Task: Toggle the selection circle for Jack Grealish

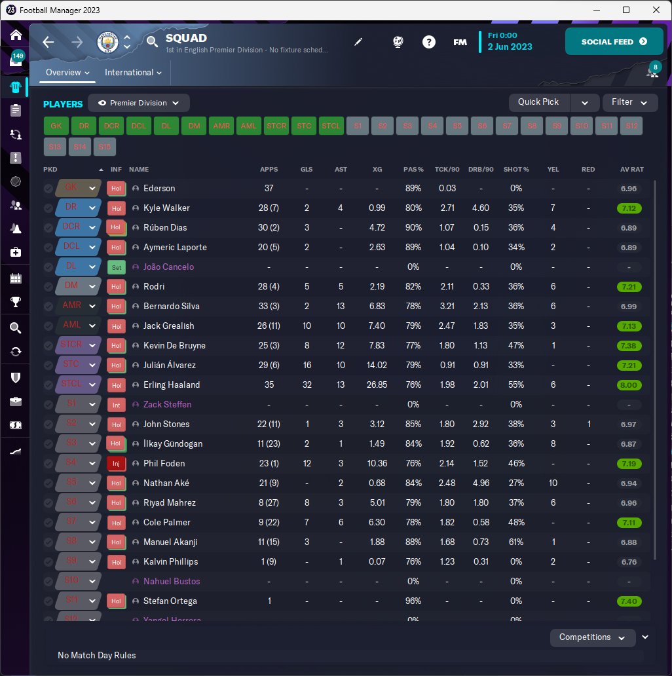Action: [x=48, y=326]
